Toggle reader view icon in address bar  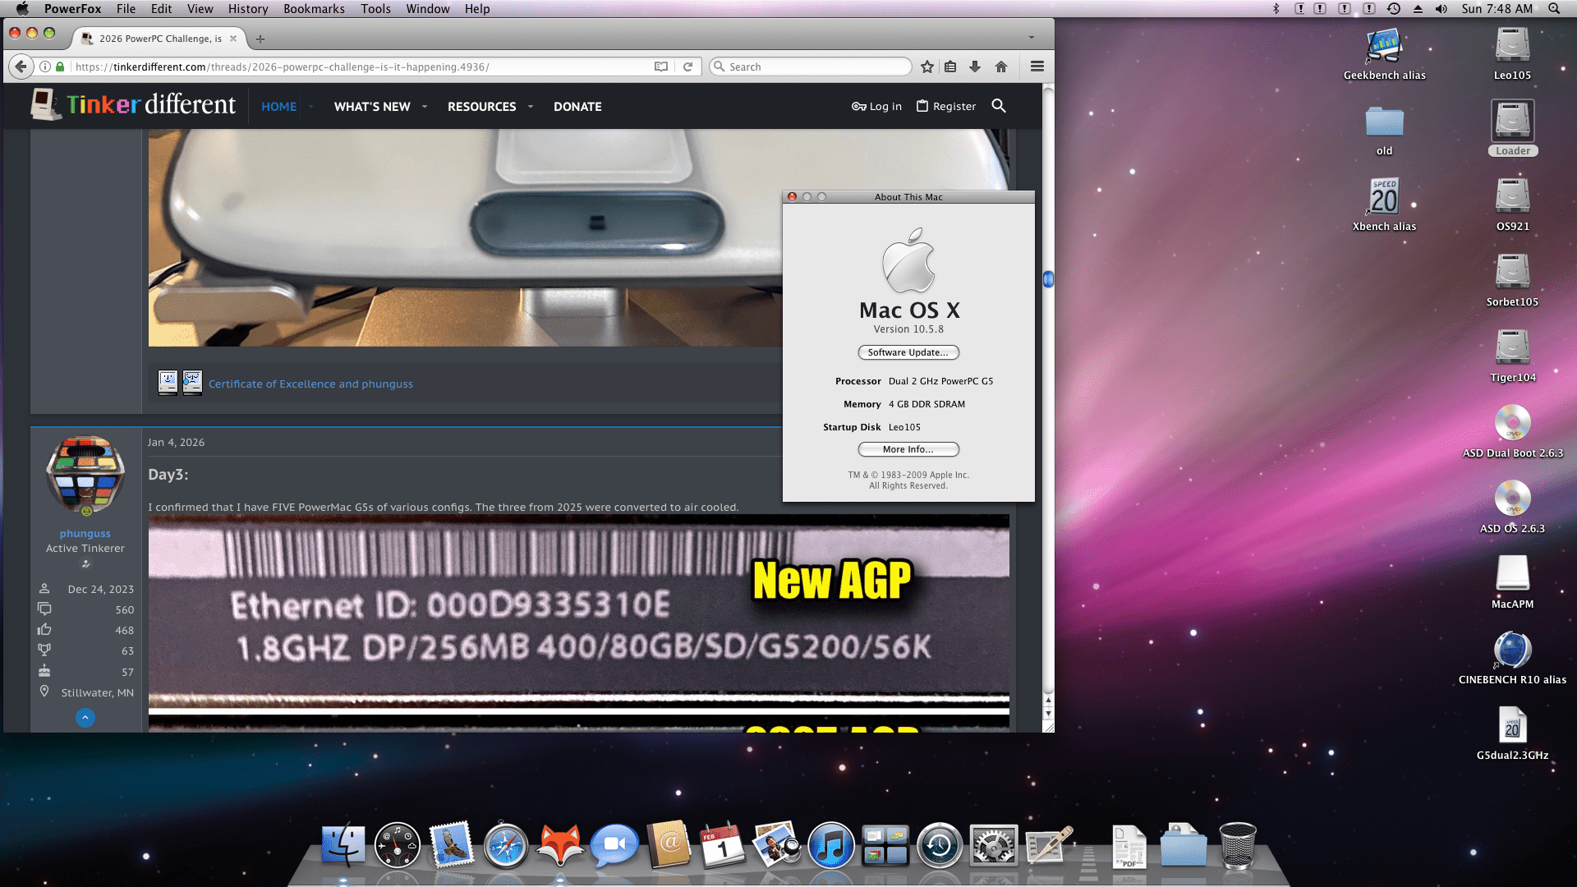coord(660,67)
